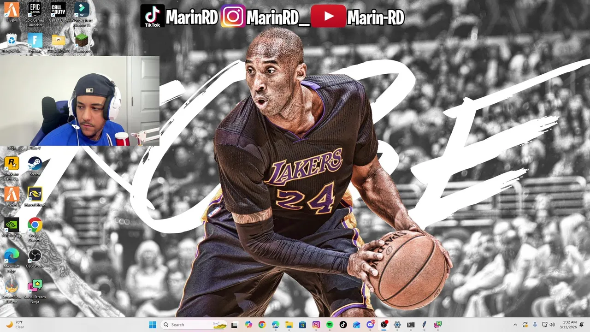Open the Steam desktop shortcut
Screen dimensions: 590x332
[x=35, y=166]
